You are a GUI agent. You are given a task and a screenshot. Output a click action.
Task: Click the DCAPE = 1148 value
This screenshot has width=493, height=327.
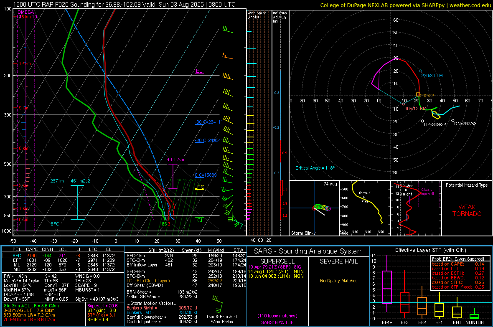(18, 294)
